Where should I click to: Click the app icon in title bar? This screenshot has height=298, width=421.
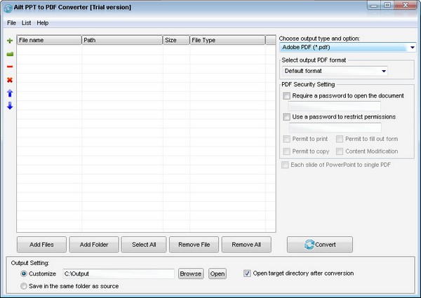pos(8,8)
